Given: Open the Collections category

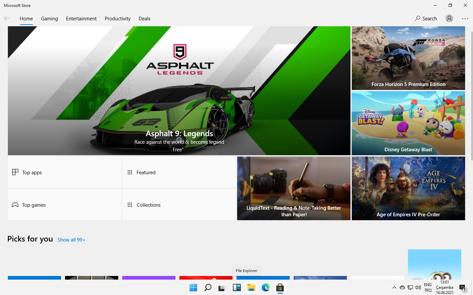Looking at the screenshot, I should pyautogui.click(x=179, y=205).
